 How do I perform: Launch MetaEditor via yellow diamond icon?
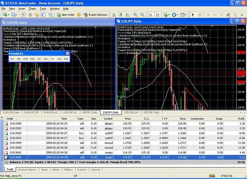pyautogui.click(x=79, y=15)
